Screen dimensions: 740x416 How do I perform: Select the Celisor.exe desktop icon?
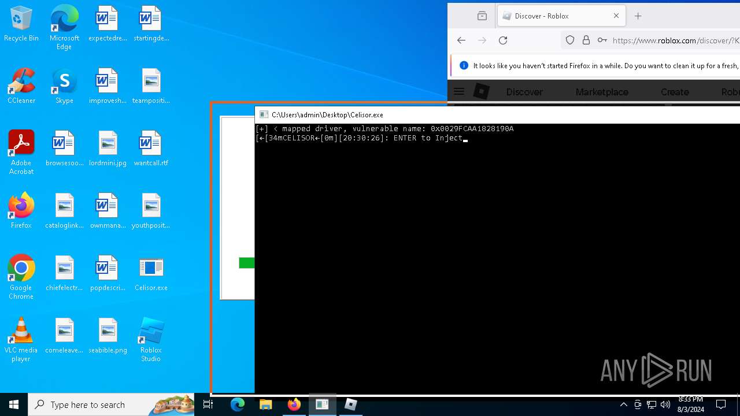[x=151, y=274]
